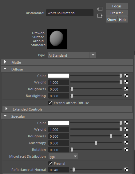
Task: Click checker map icon for Anisotropy
Action: pyautogui.click(x=126, y=143)
